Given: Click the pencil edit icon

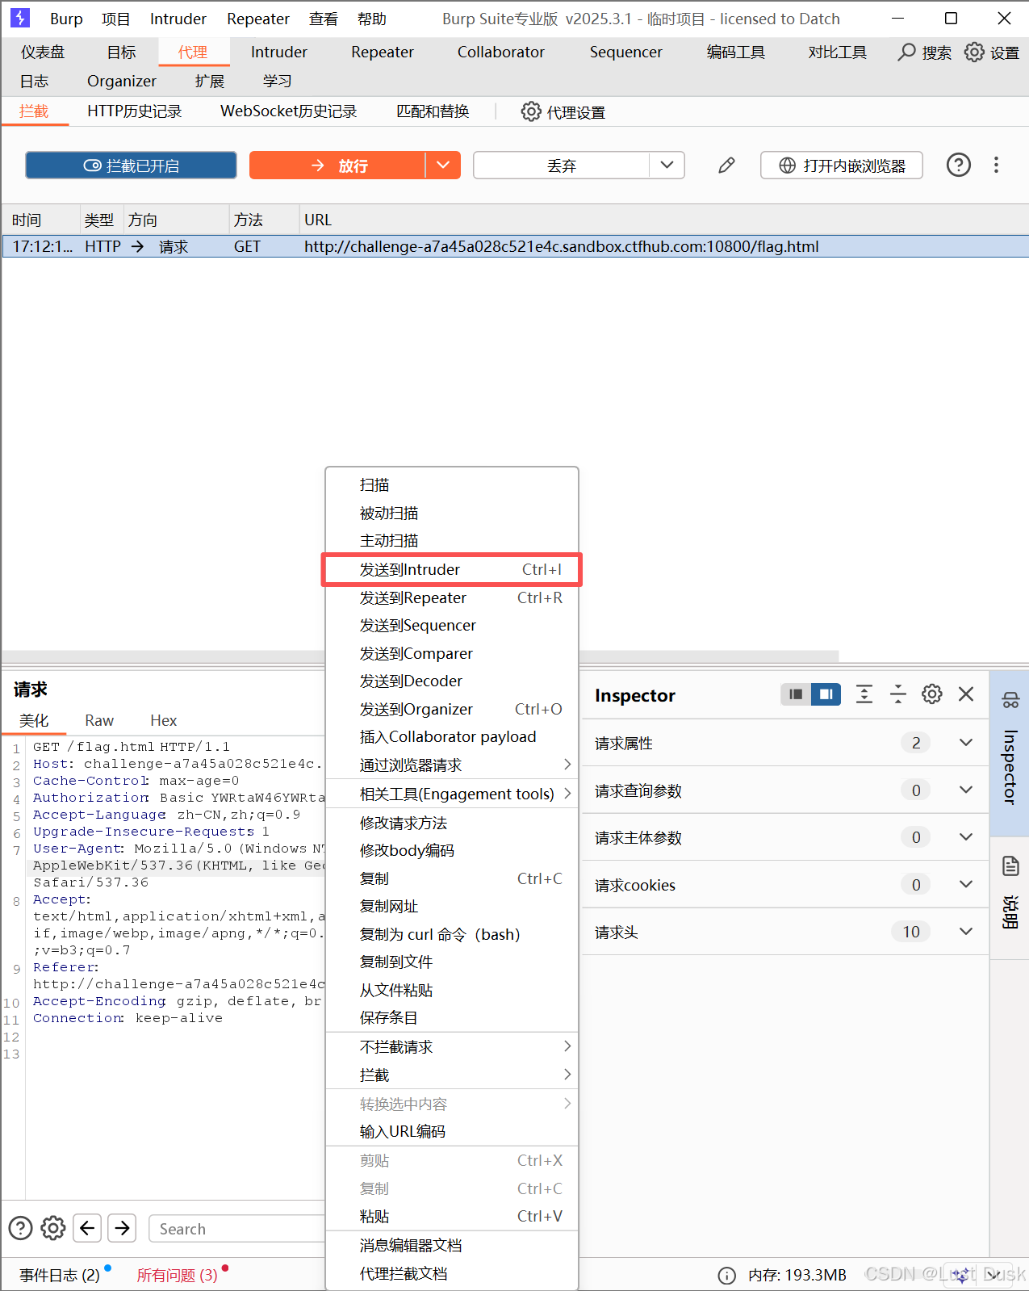Looking at the screenshot, I should (726, 166).
